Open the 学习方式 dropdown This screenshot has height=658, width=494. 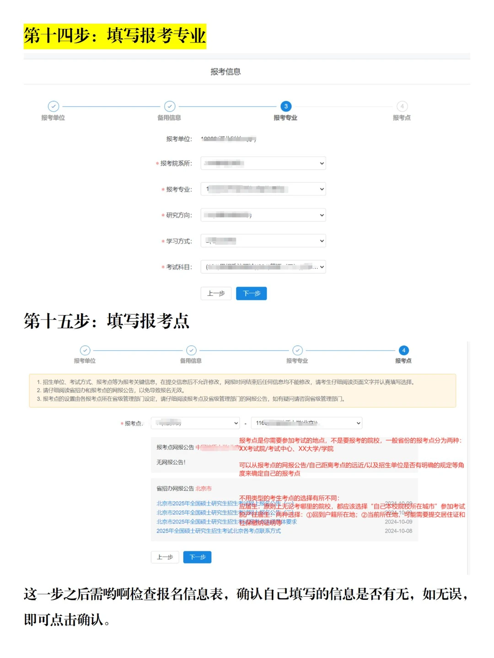[x=263, y=241]
